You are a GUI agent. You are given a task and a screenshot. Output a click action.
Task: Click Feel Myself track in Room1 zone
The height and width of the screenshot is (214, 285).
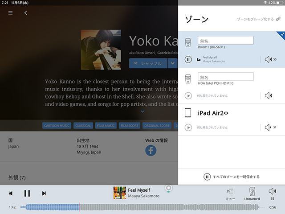210,58
